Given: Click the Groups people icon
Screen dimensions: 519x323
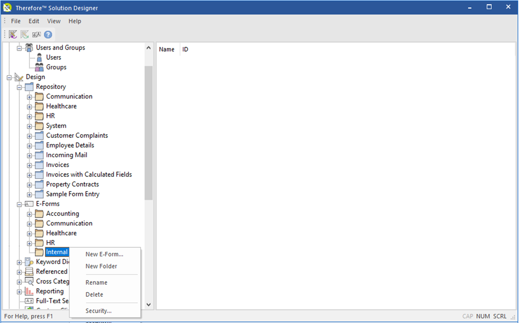Looking at the screenshot, I should point(39,67).
